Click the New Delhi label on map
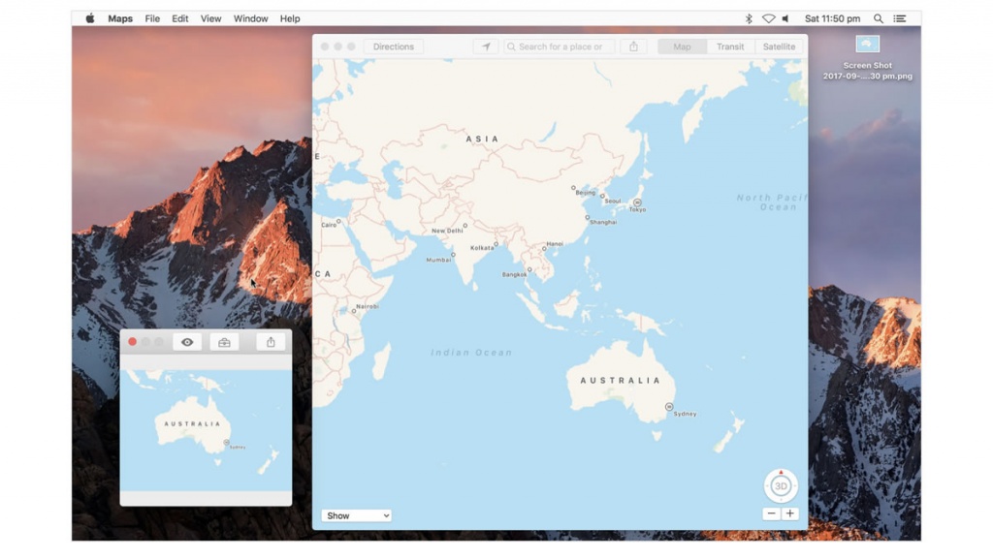Image resolution: width=993 pixels, height=559 pixels. click(447, 231)
